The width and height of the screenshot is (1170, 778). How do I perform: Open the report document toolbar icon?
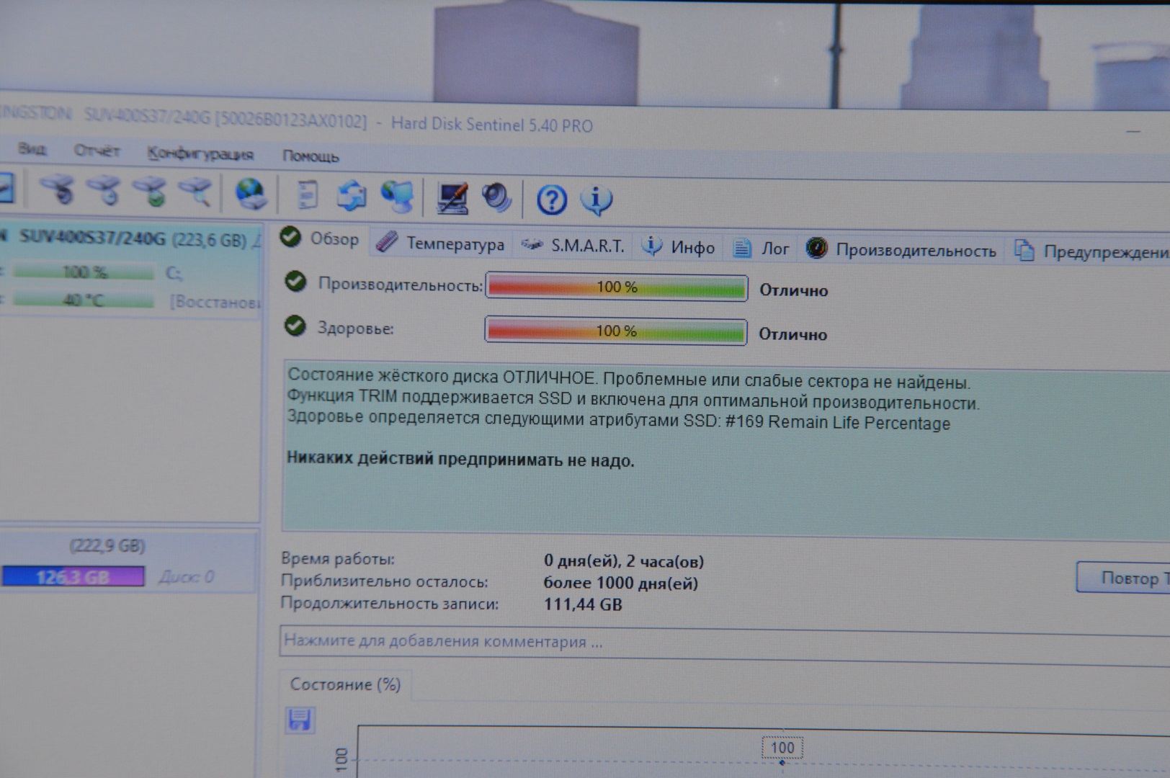coord(307,195)
